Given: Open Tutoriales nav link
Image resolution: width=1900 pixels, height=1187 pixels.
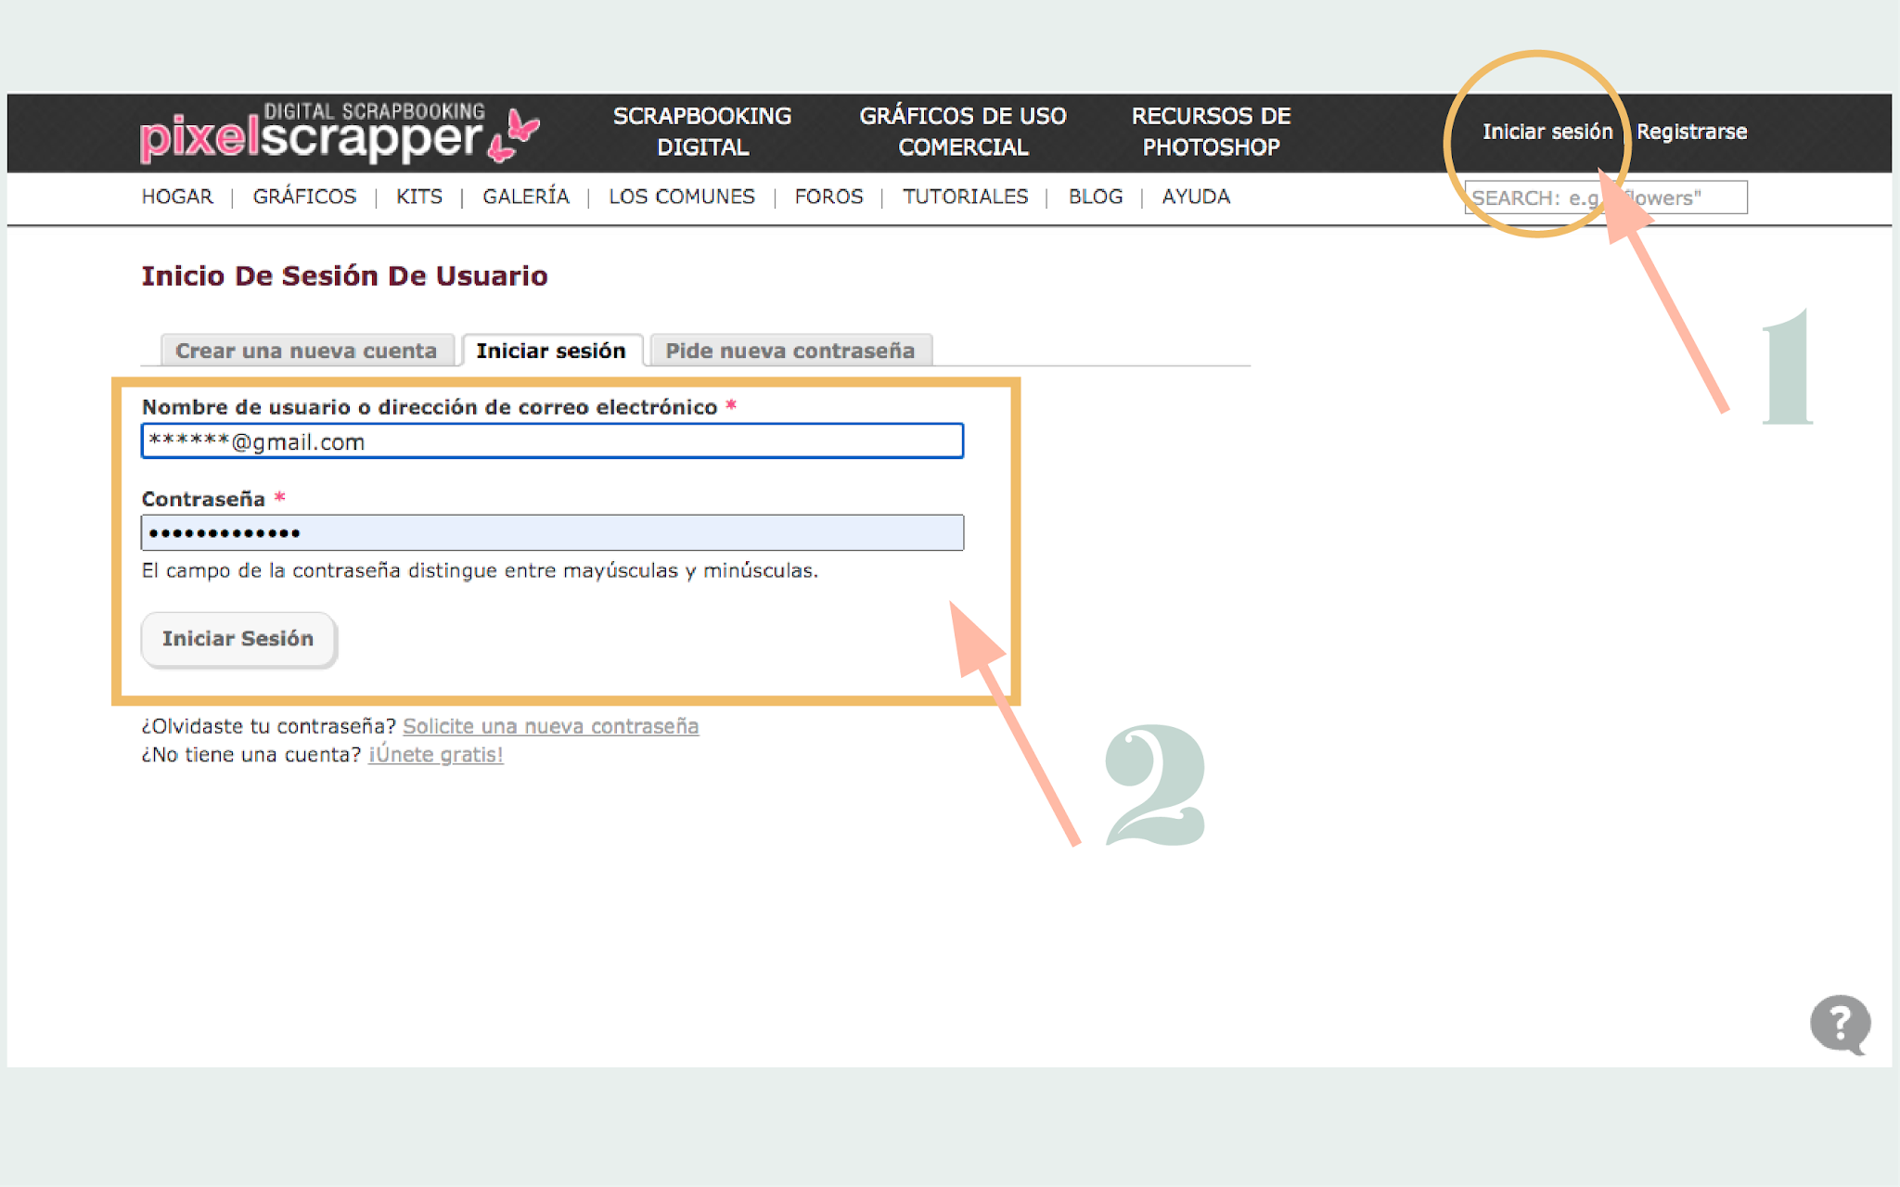Looking at the screenshot, I should coord(966,197).
